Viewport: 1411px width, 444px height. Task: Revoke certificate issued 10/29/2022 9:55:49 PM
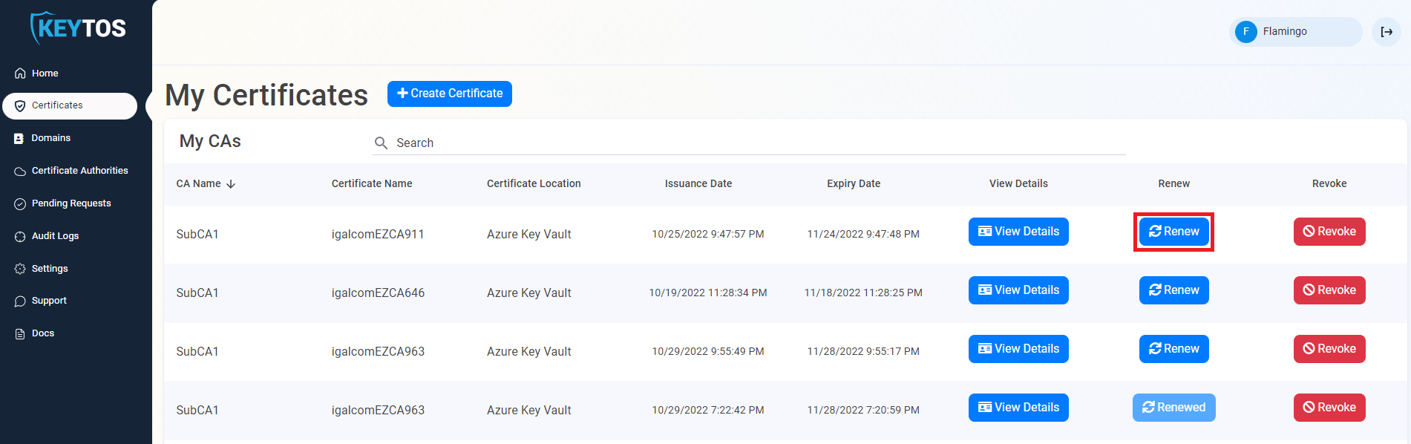point(1329,349)
